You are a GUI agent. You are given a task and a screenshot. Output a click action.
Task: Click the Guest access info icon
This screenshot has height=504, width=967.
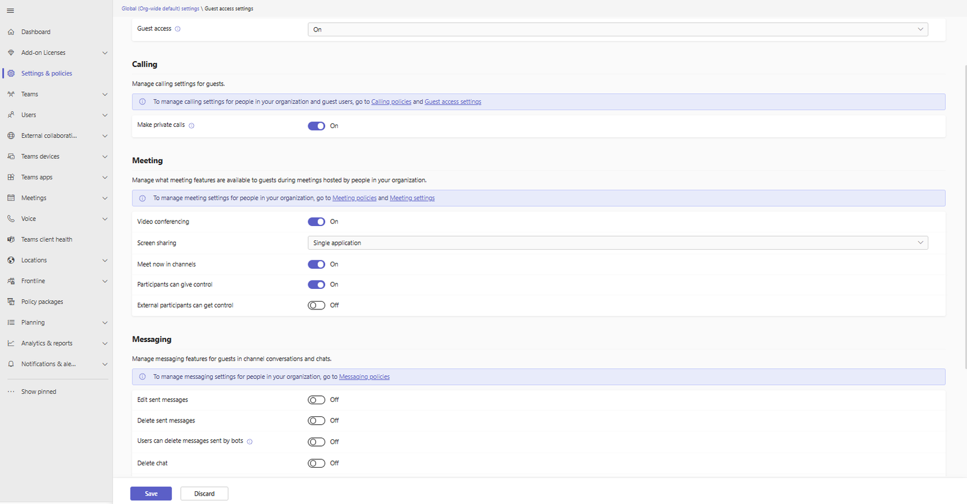[178, 29]
